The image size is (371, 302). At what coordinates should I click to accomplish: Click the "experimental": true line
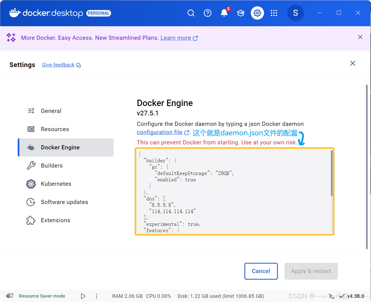[x=172, y=224]
